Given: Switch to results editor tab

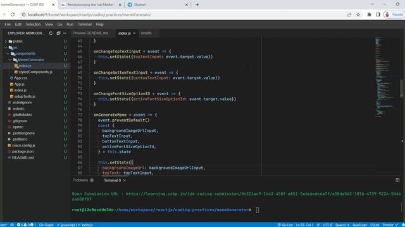Looking at the screenshot, I should pyautogui.click(x=146, y=33).
